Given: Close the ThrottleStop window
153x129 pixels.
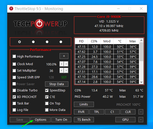Looking at the screenshot, I should click(141, 9).
